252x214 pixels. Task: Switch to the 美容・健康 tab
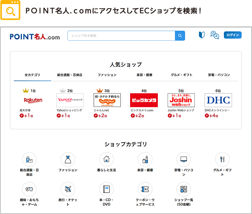144,75
